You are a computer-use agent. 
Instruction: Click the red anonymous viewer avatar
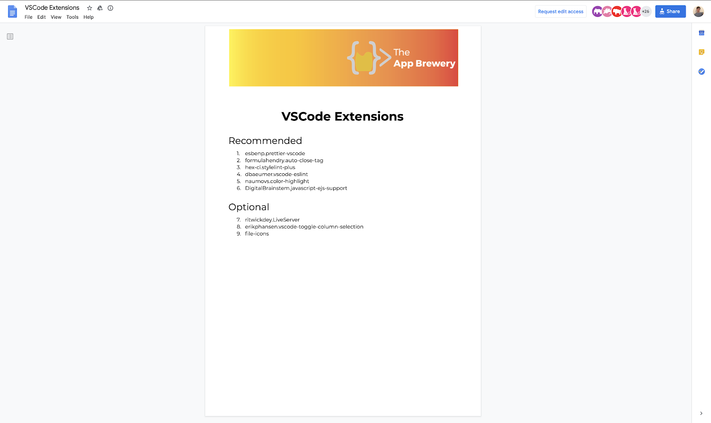point(617,12)
